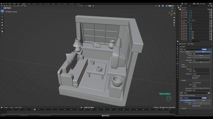Click Bevel Segments value slider
This screenshot has width=213, height=119.
(x=201, y=58)
